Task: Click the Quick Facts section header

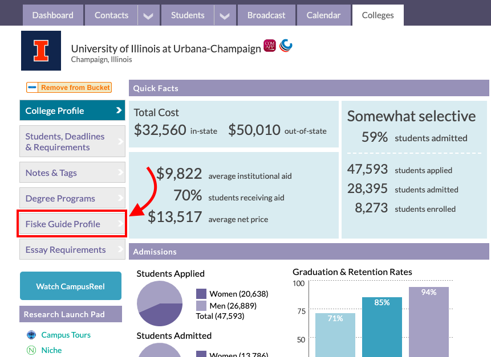Action: click(x=309, y=88)
